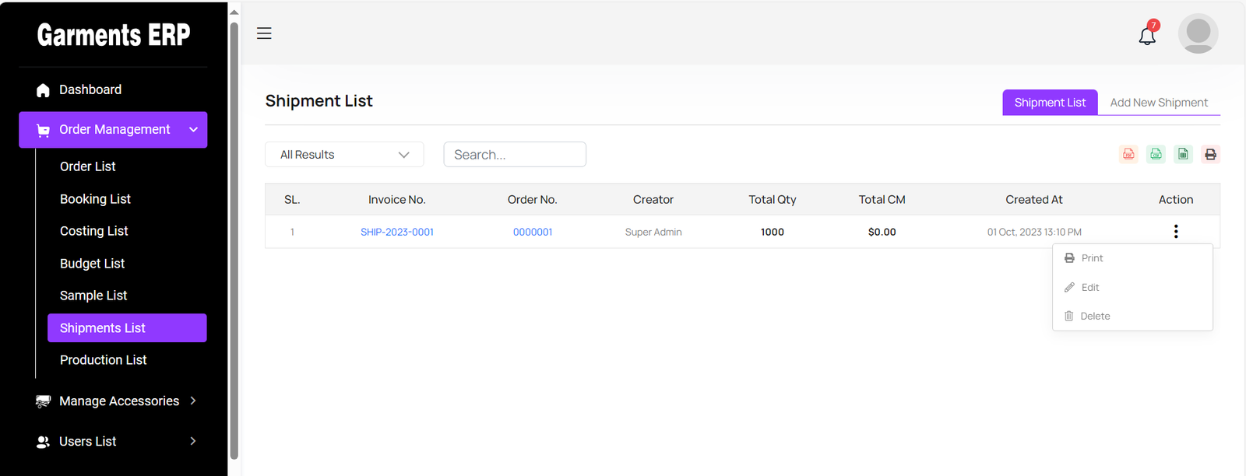Click the printer icon above the table
The height and width of the screenshot is (476, 1246).
click(1210, 154)
